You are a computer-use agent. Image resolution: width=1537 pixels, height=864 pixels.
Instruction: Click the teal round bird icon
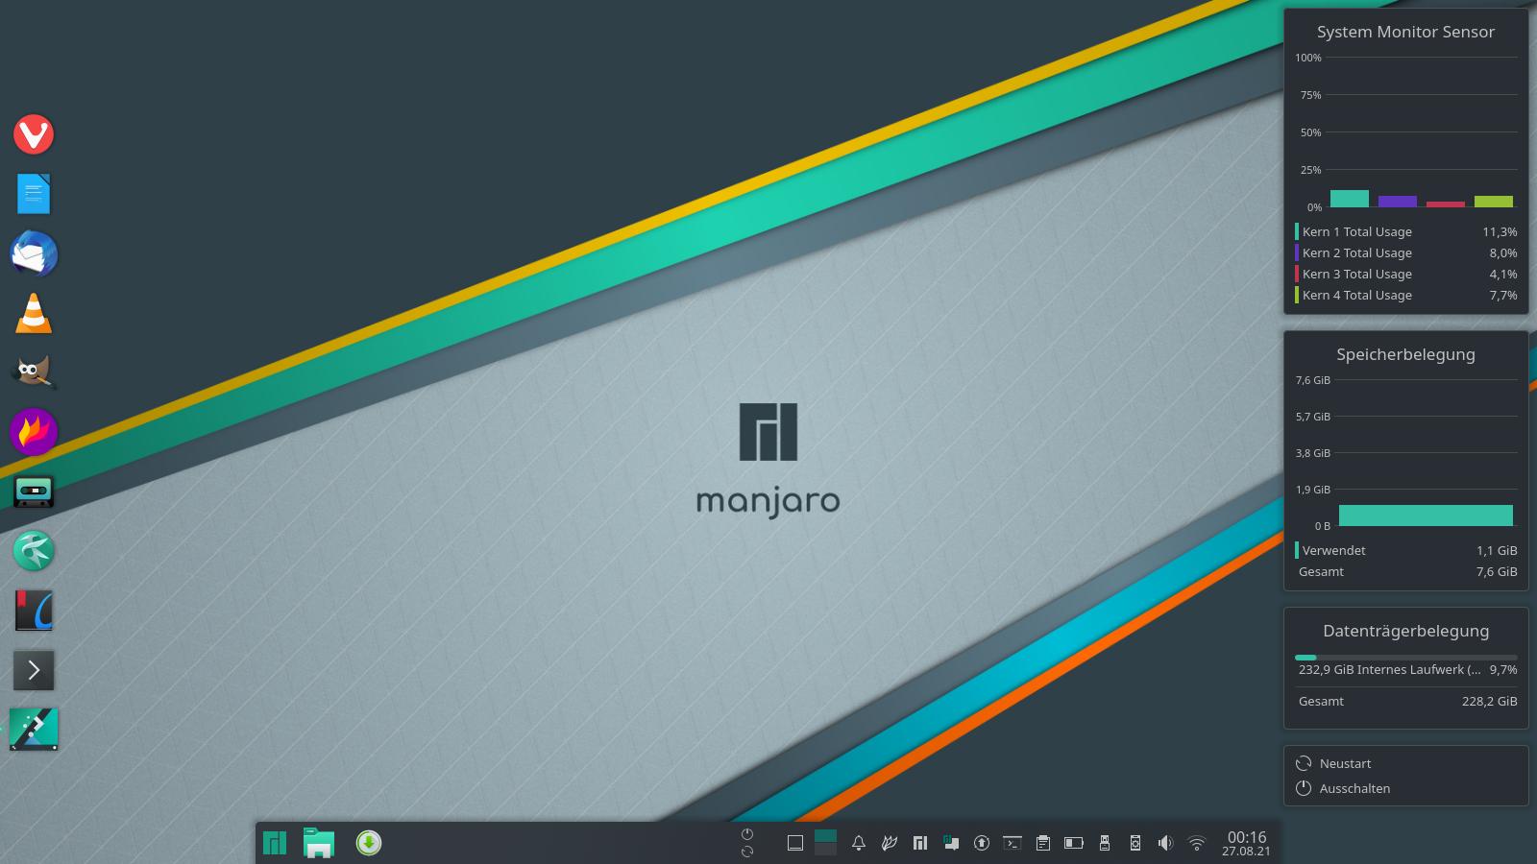34,551
